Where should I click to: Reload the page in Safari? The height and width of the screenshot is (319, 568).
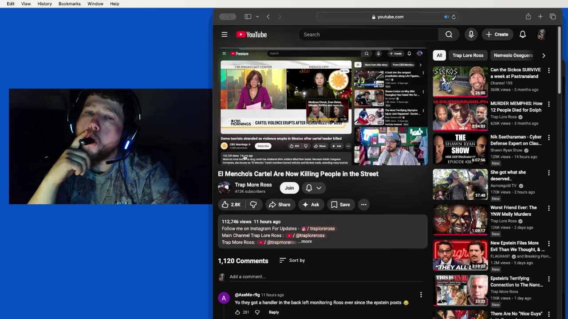click(x=454, y=17)
